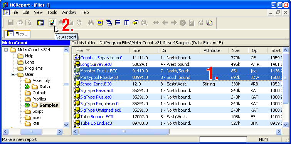Click the double-headed arrow toolbar icon
Viewport: 291px width, 144px height.
click(x=156, y=23)
